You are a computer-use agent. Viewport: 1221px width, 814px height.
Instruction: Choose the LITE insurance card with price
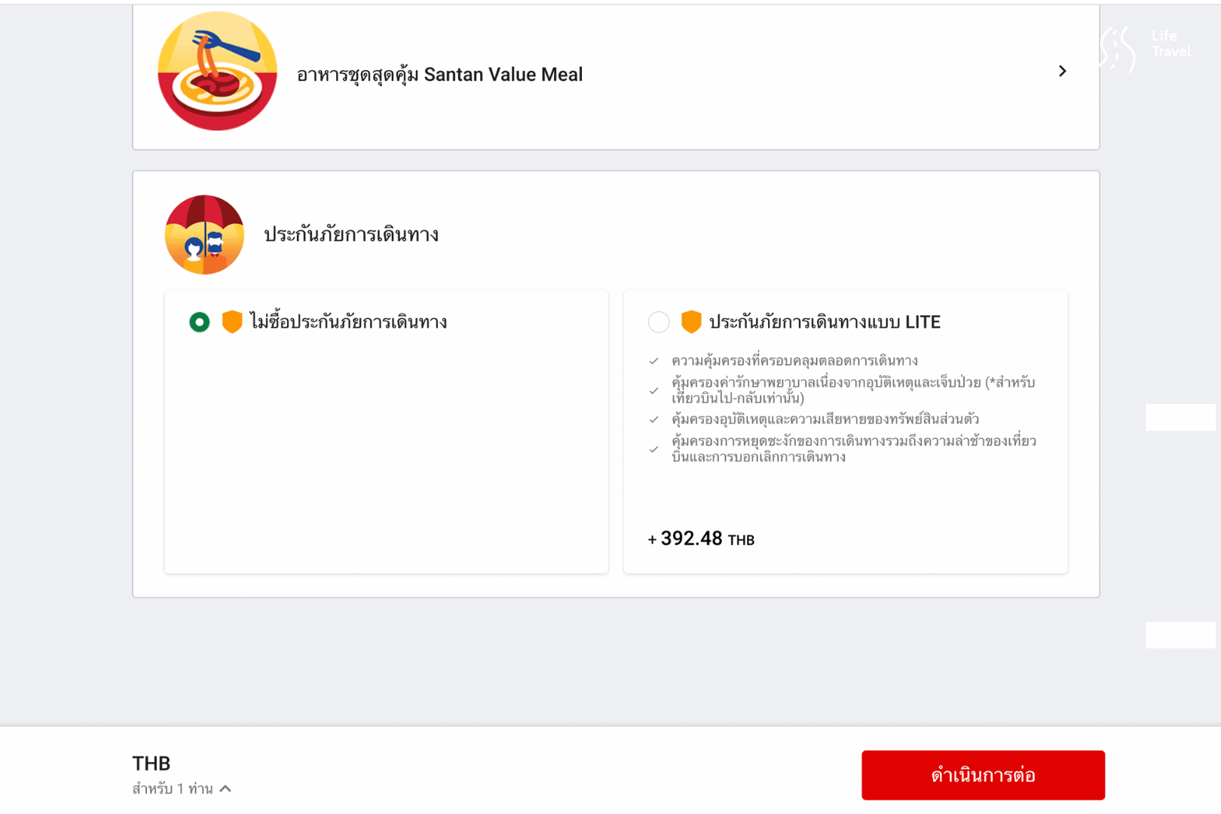[x=845, y=432]
